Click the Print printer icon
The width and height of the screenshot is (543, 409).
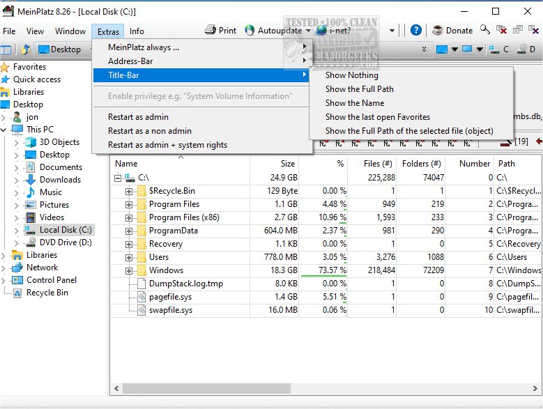point(211,30)
